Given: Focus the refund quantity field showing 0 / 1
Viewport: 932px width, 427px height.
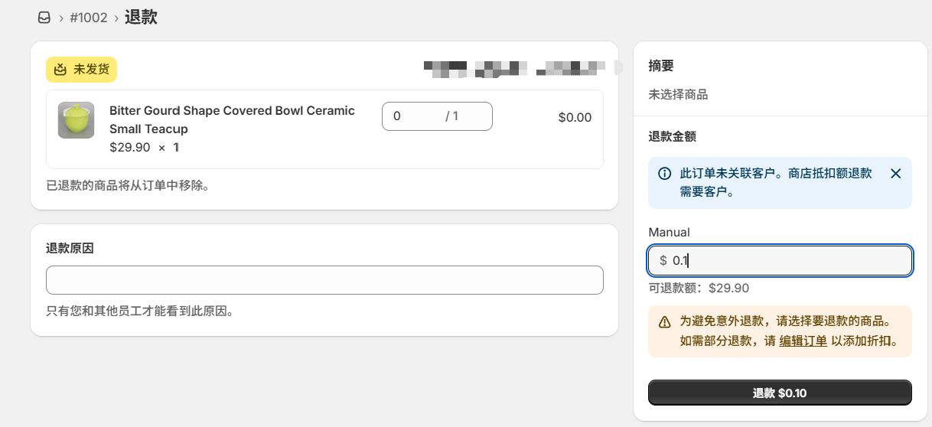Looking at the screenshot, I should point(437,116).
